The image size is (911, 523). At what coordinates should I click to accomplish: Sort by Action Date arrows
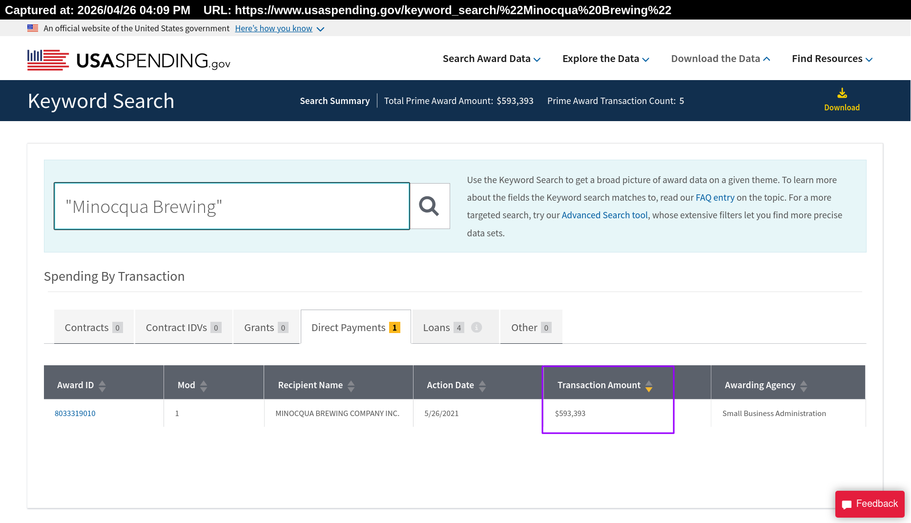click(x=482, y=386)
